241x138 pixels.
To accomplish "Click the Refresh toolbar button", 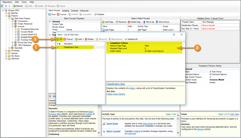I will pyautogui.click(x=18, y=6).
